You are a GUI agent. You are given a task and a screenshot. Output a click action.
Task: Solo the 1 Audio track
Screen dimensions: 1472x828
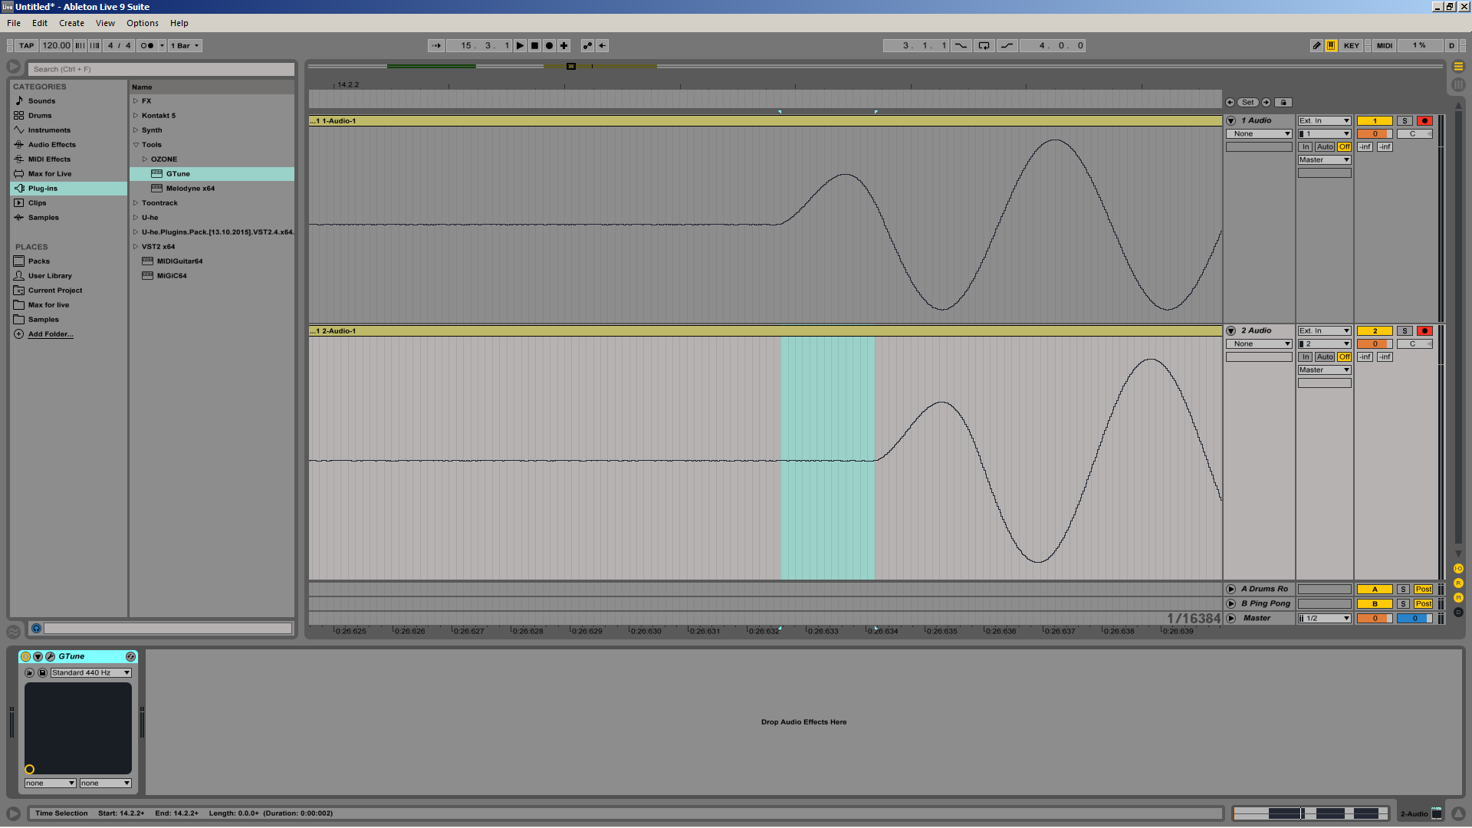pos(1404,121)
